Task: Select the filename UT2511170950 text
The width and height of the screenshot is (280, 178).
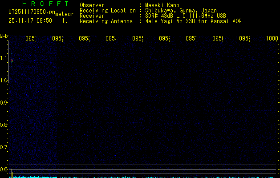Action: click(32, 12)
